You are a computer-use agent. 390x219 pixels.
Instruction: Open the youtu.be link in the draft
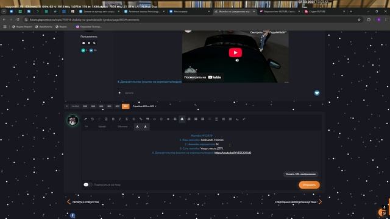[x=233, y=153]
